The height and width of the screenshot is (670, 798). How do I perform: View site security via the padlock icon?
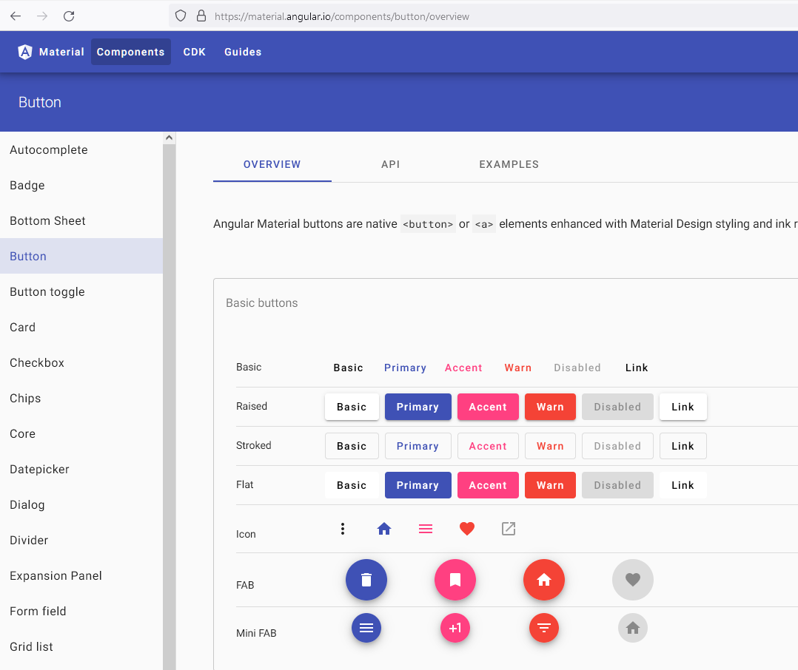coord(201,16)
